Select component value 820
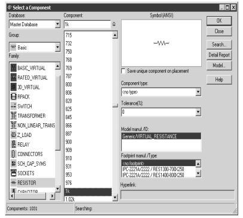Viewport: 243px width, 218px height. 69,101
